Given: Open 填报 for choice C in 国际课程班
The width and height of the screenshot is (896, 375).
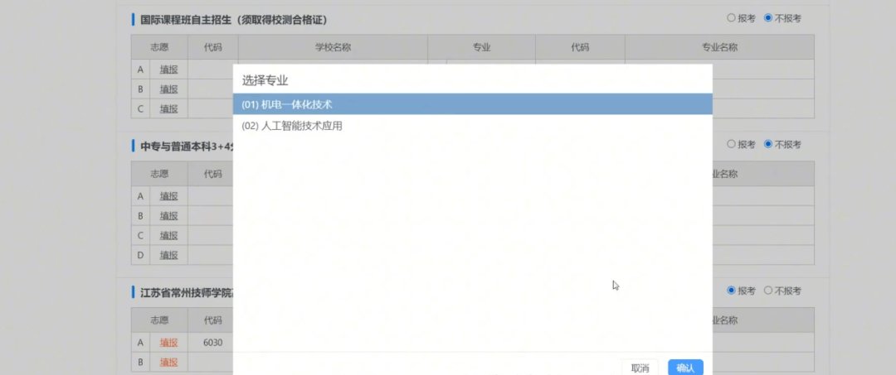Looking at the screenshot, I should (x=169, y=108).
